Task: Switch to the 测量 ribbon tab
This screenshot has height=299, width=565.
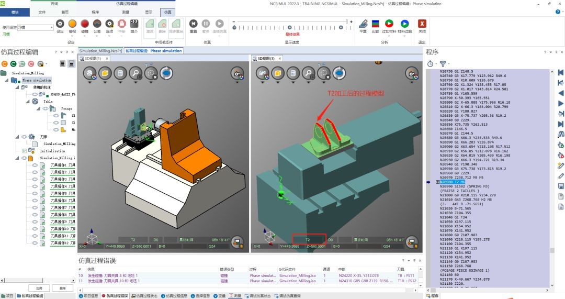Action: [x=126, y=12]
